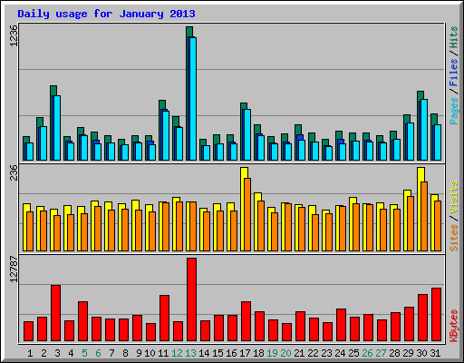Viewport: 464px width, 363px height.
Task: Click the red KBytes bar for day 30
Action: 422,318
